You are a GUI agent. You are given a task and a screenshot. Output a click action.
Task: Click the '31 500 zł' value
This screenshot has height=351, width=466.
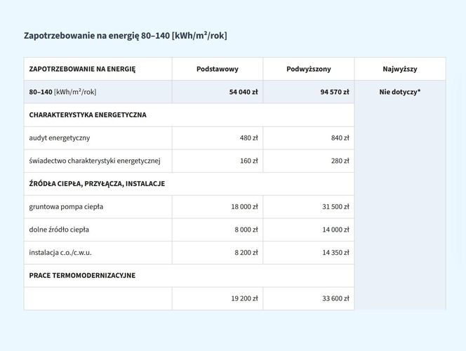[335, 206]
